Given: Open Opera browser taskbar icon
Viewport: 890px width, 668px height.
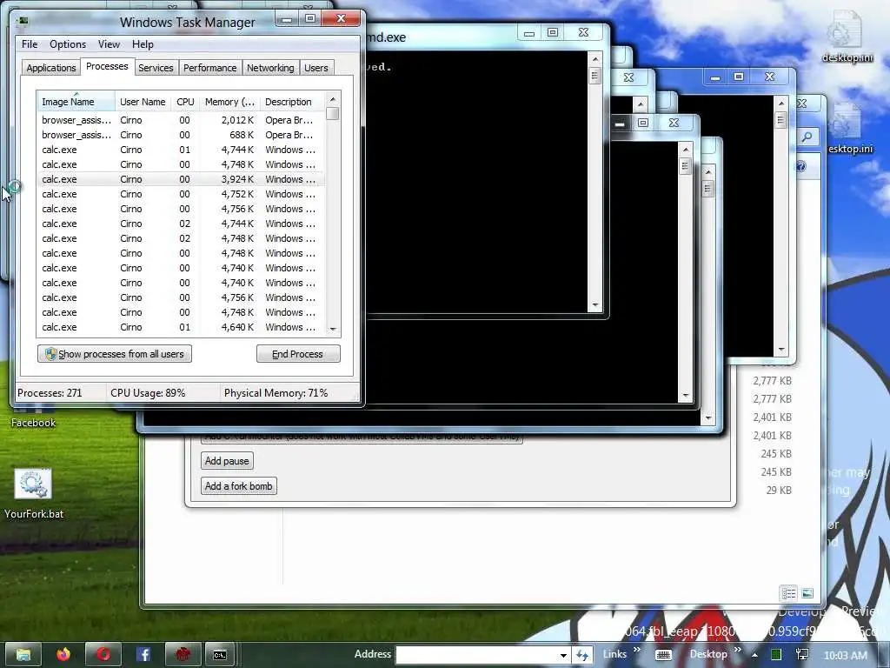Looking at the screenshot, I should 103,654.
